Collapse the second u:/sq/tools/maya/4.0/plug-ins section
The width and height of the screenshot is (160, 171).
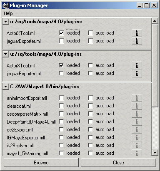5,54
